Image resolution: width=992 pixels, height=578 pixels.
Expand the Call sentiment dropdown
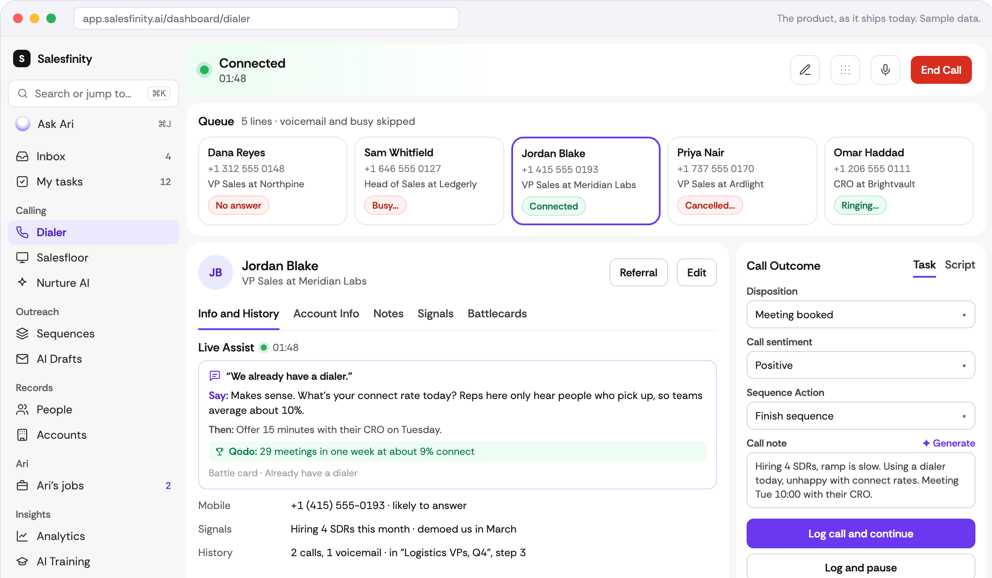[x=861, y=365]
